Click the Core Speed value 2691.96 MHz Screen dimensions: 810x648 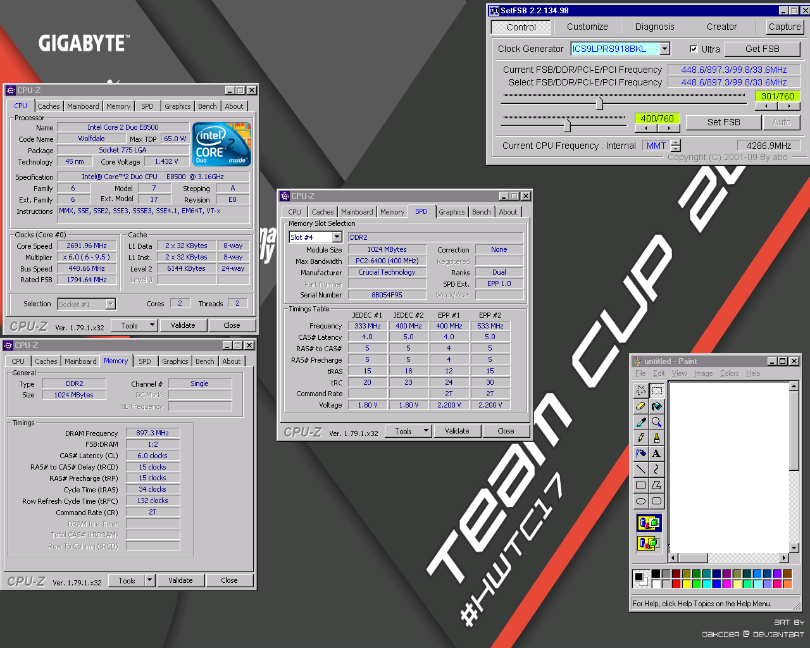tap(87, 246)
